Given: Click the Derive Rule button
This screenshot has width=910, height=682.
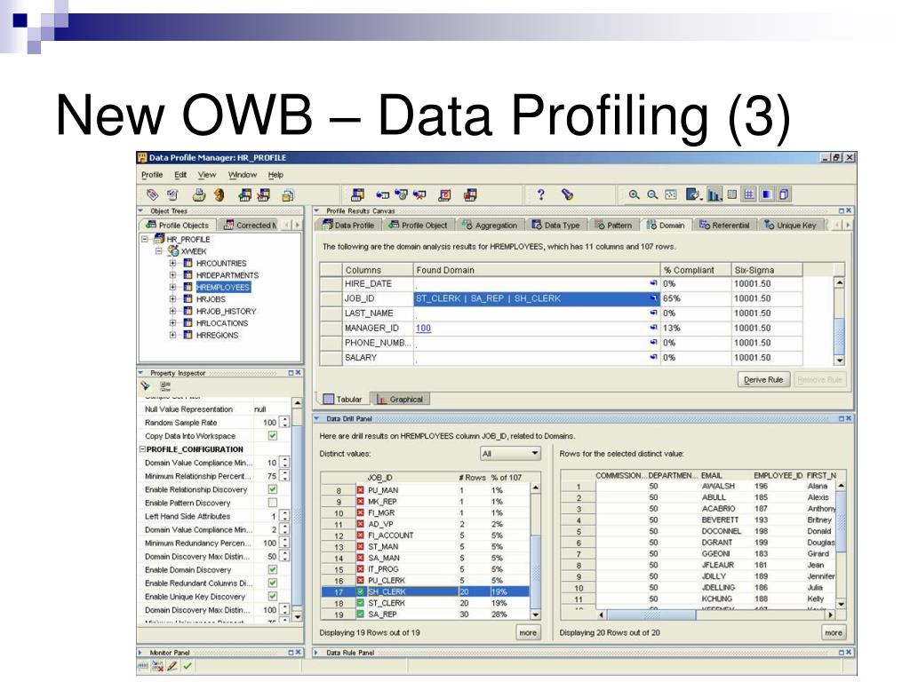Looking at the screenshot, I should point(763,380).
